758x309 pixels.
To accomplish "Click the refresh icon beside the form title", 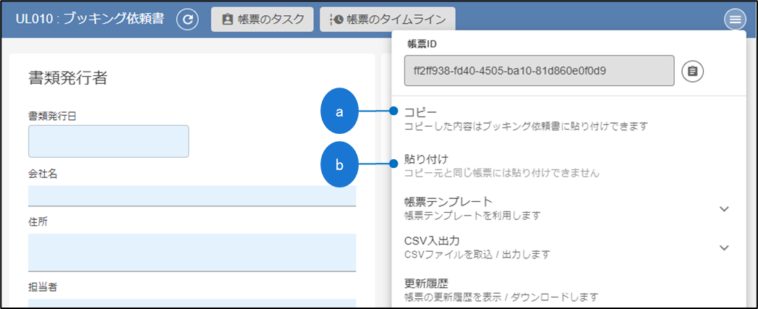I will (x=187, y=20).
